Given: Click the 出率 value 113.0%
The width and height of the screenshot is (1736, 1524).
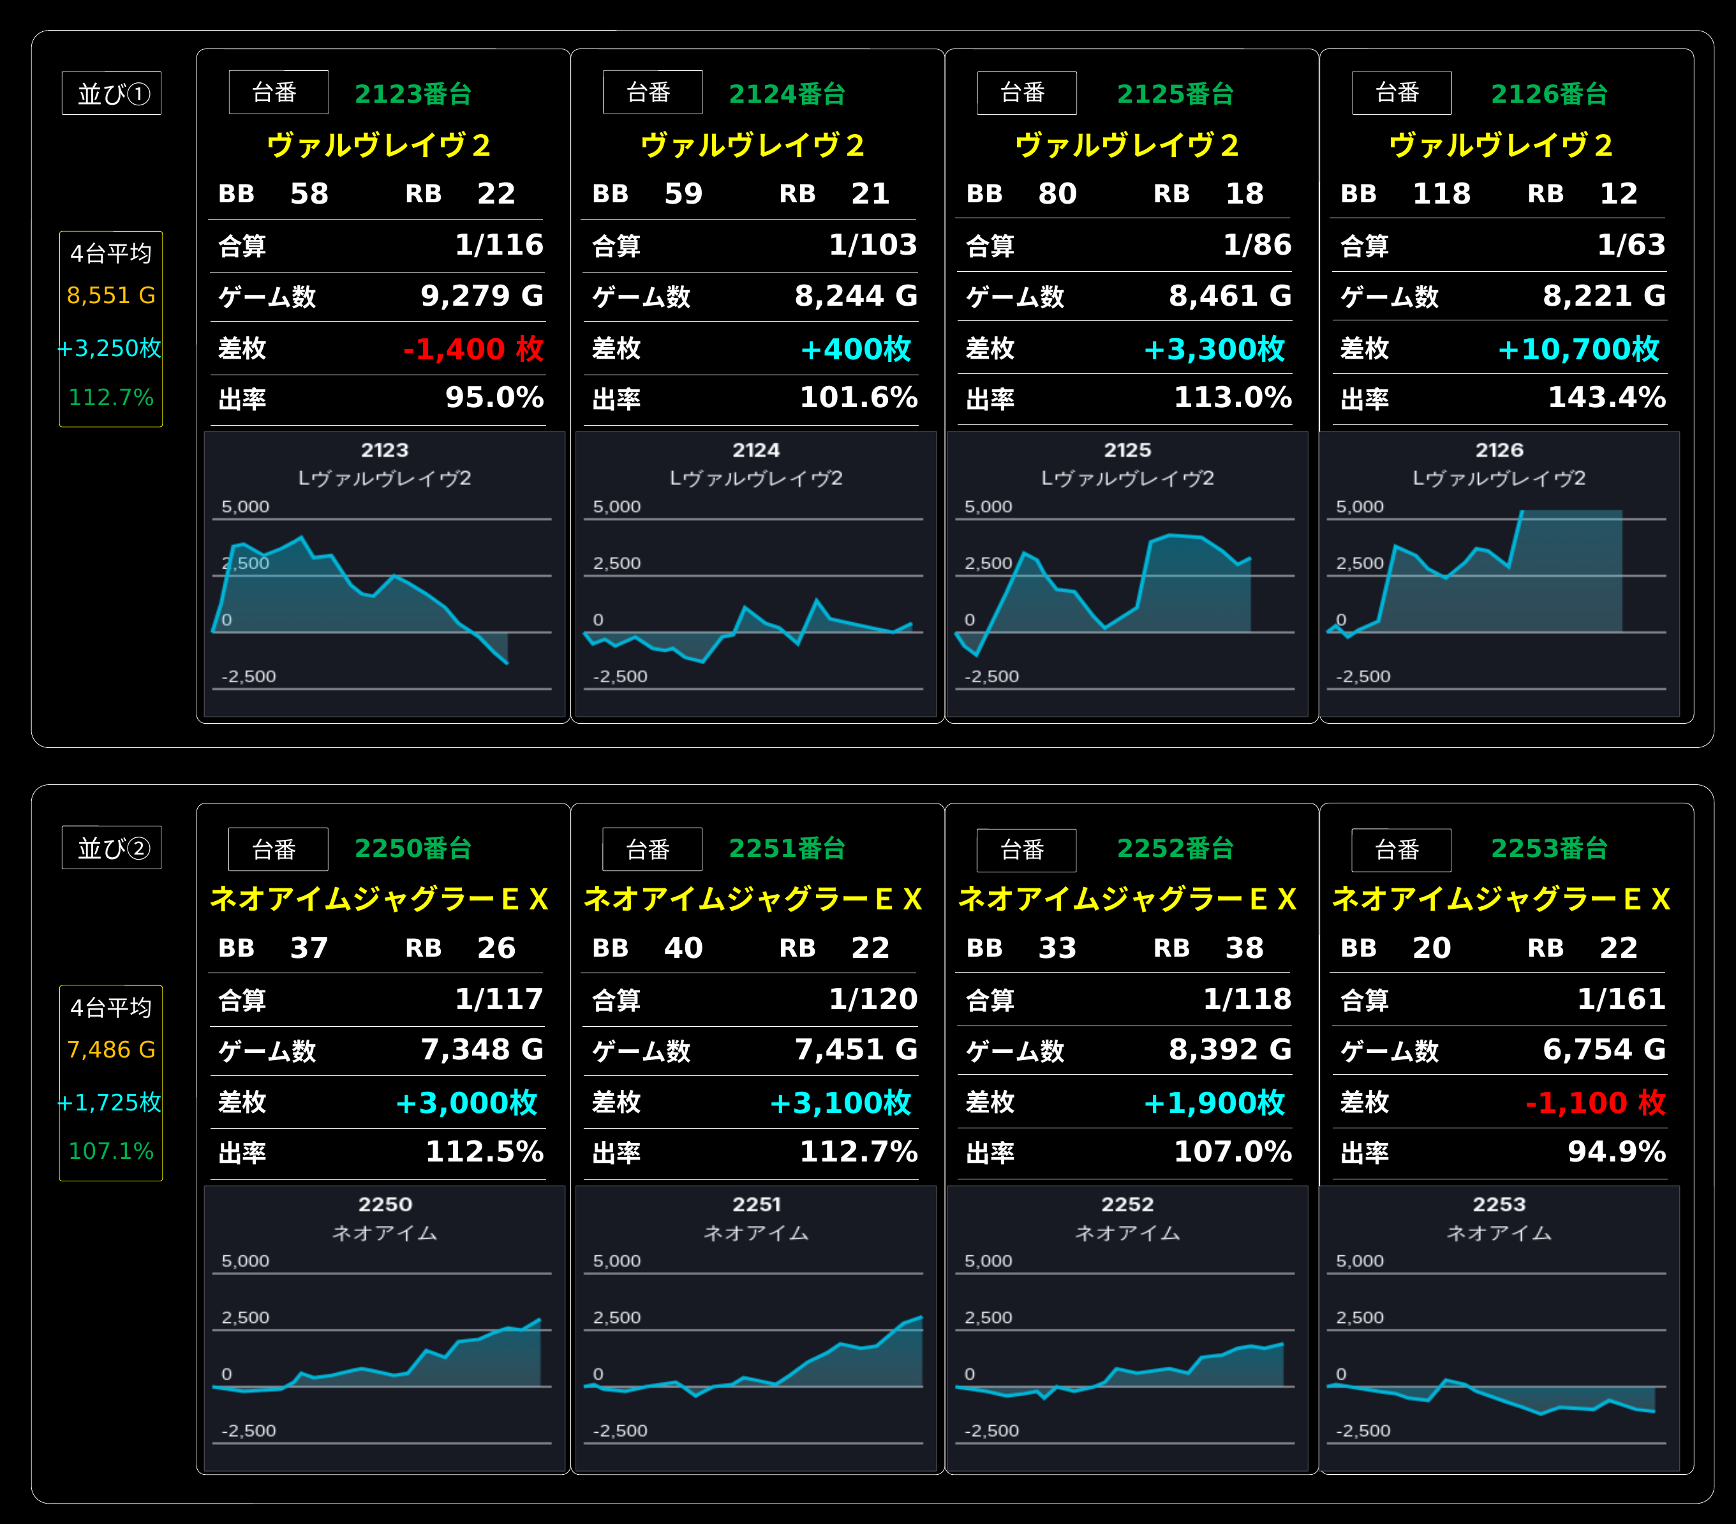Looking at the screenshot, I should click(1233, 398).
